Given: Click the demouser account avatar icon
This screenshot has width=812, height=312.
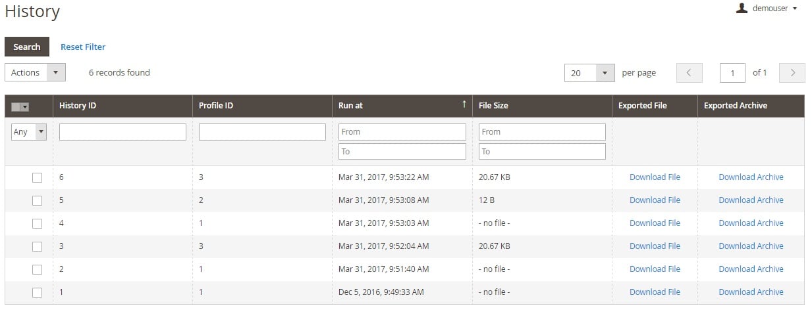Looking at the screenshot, I should [x=742, y=9].
